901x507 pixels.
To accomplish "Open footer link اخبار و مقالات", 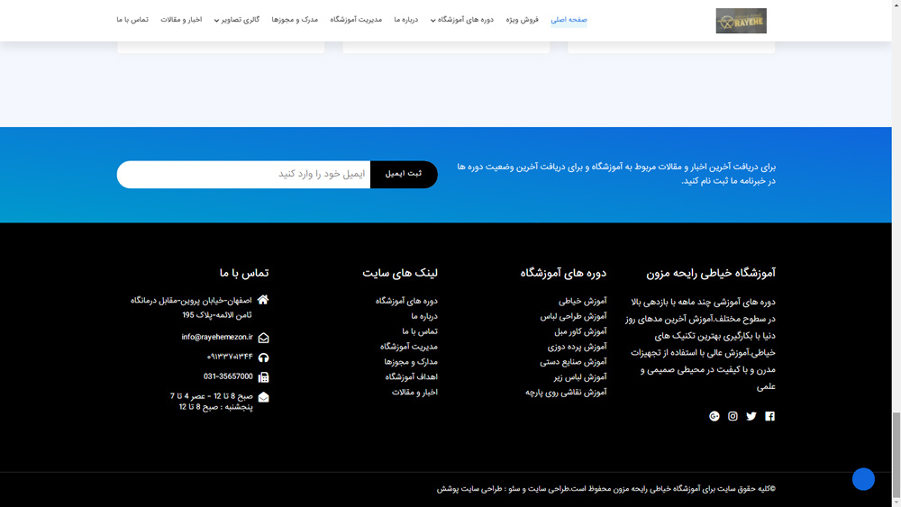I will pyautogui.click(x=414, y=392).
